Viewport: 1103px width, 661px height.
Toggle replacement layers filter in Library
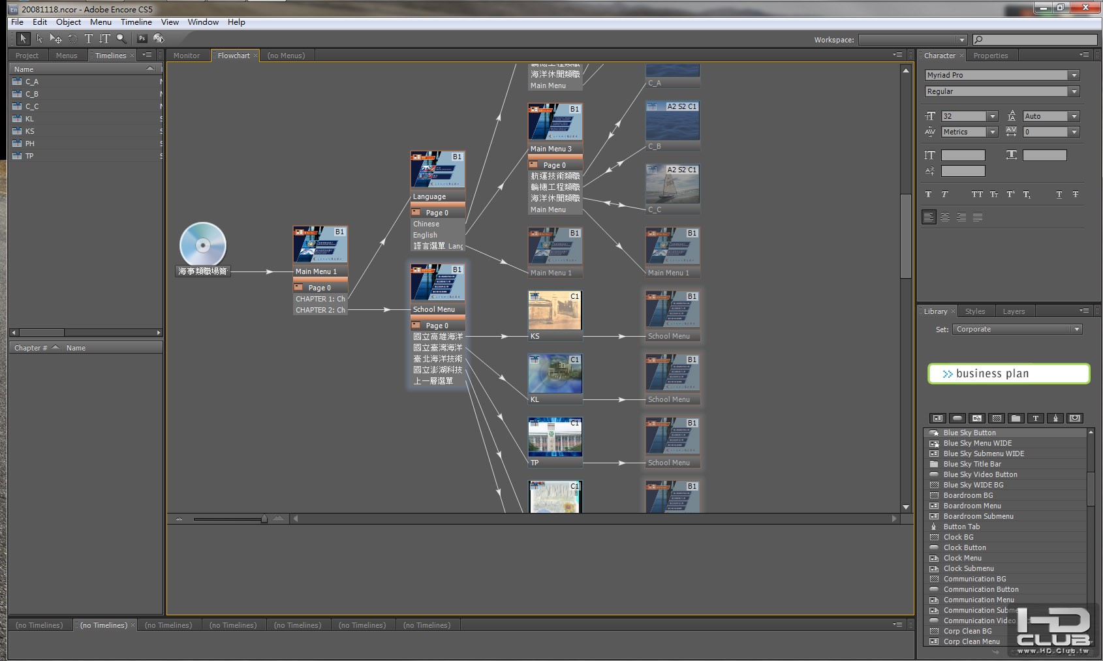pyautogui.click(x=1075, y=418)
